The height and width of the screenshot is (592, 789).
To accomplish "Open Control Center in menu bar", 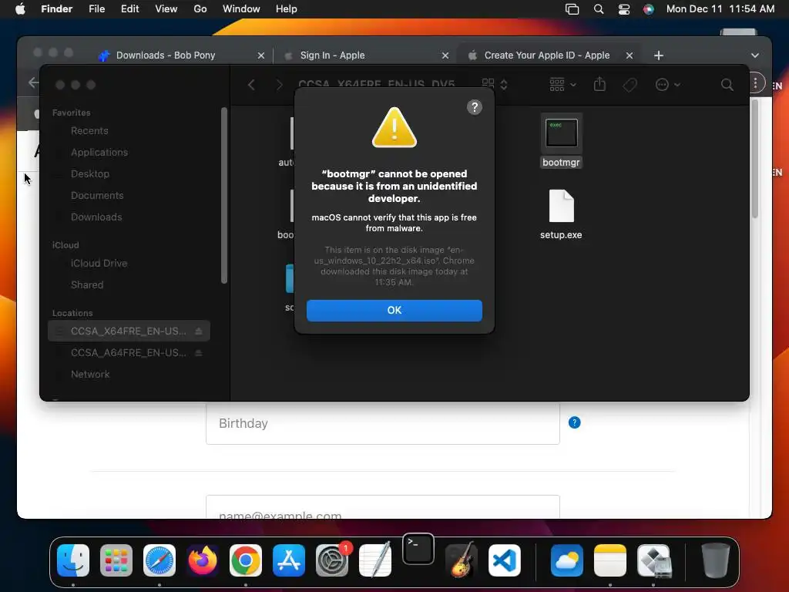I will [623, 9].
